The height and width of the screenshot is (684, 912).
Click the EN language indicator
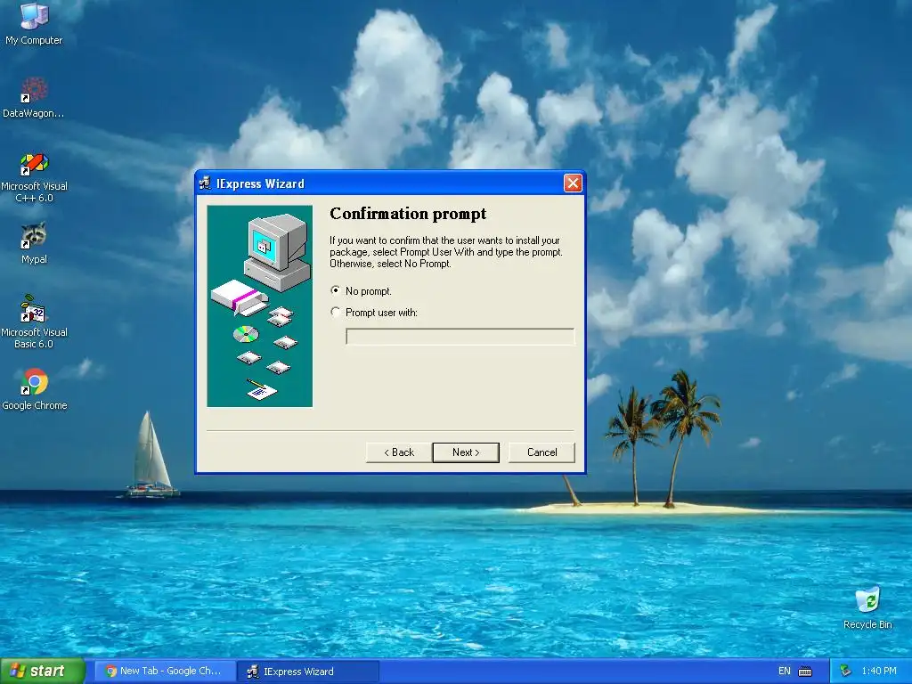point(784,671)
